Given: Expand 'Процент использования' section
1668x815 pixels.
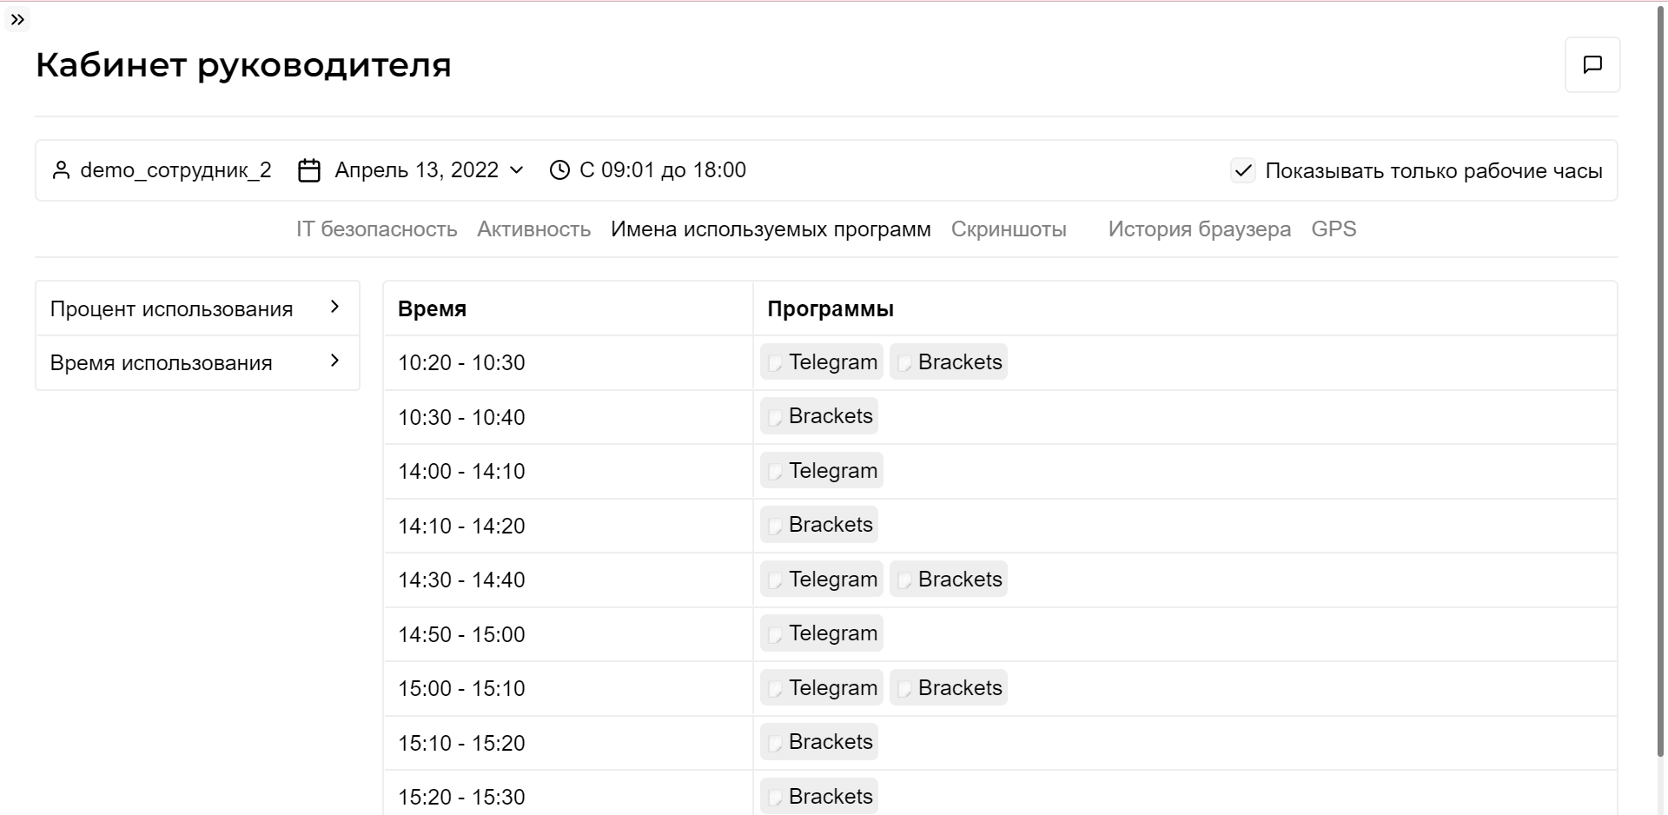Looking at the screenshot, I should coord(197,308).
